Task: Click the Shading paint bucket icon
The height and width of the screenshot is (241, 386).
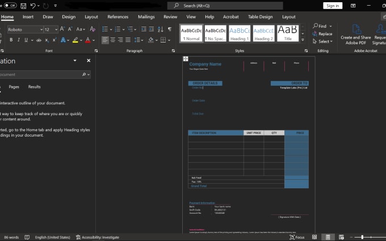Action: [x=151, y=40]
